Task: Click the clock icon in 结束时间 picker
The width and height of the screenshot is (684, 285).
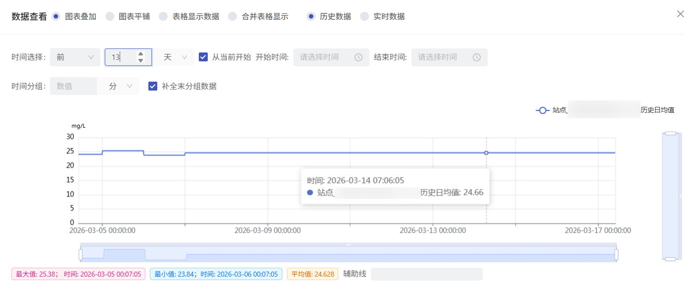Action: (476, 57)
